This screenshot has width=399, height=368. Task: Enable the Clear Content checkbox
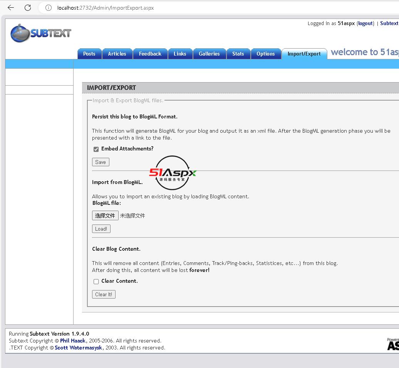pos(96,282)
